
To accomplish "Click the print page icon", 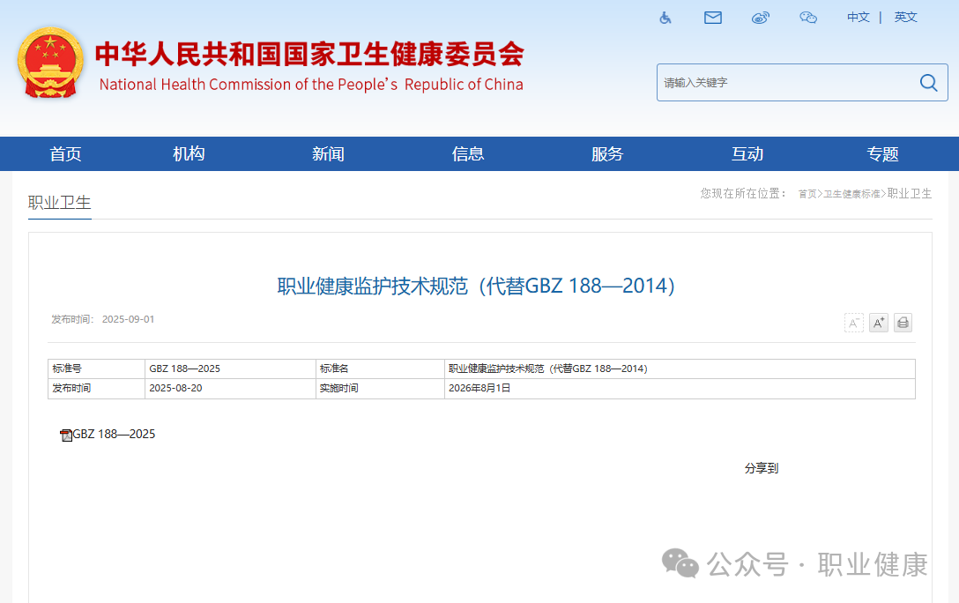I will [x=903, y=323].
